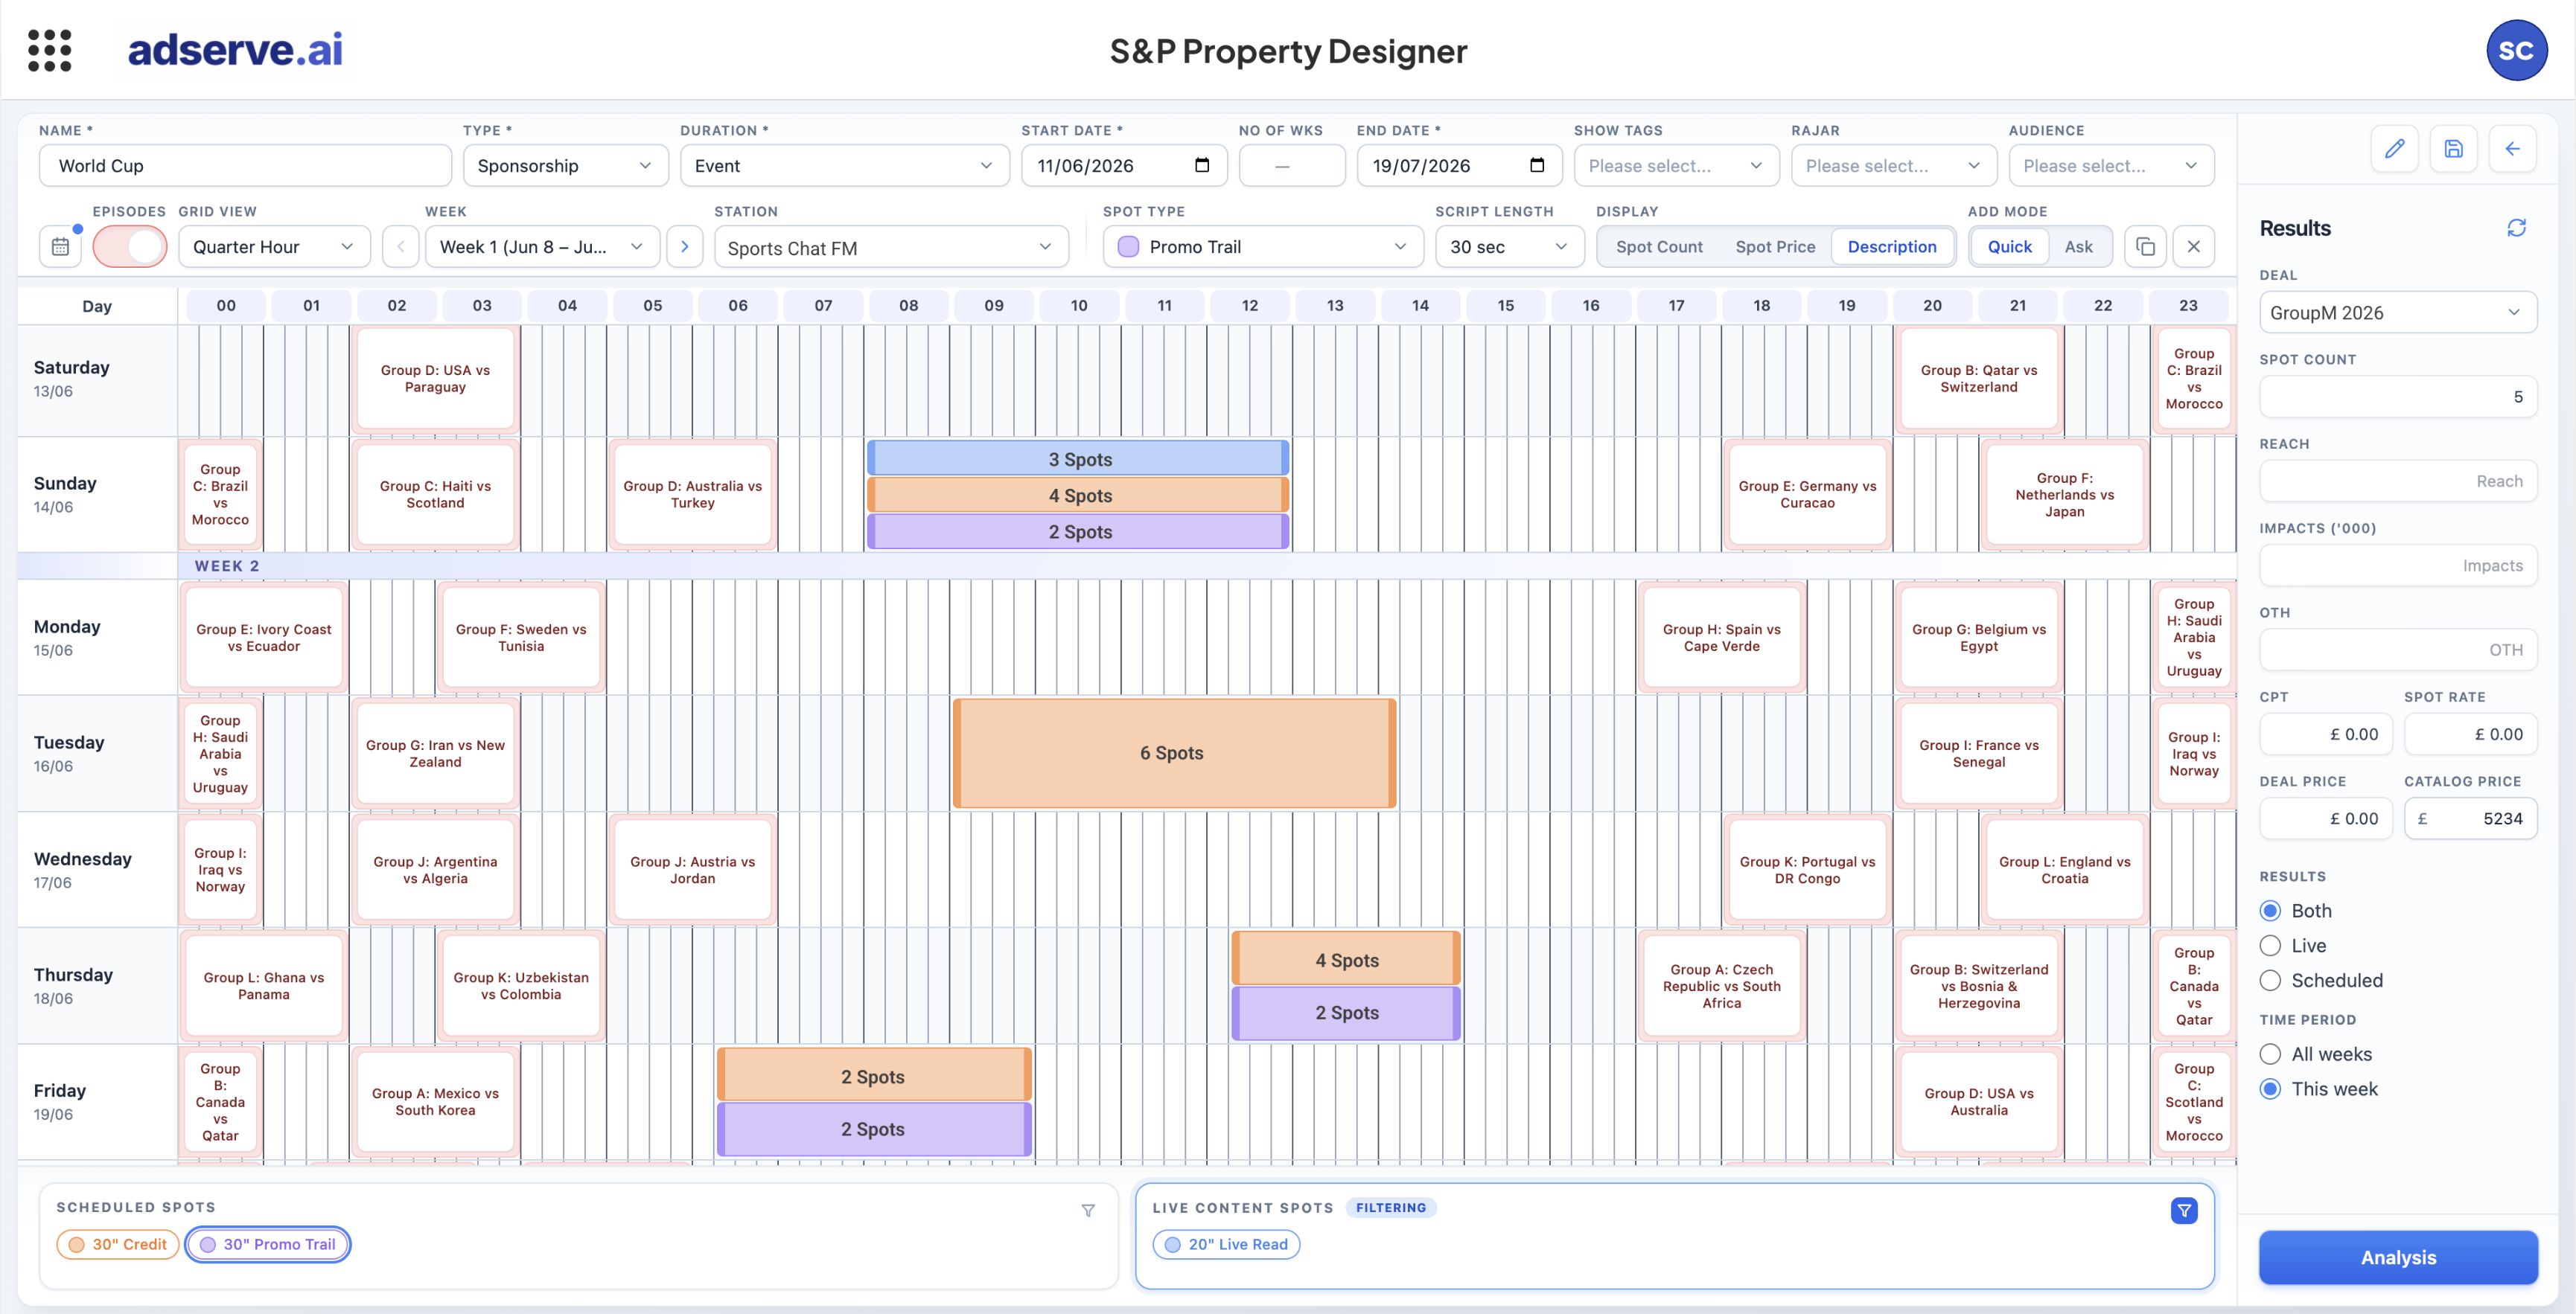Open the Station Sports Chat FM dropdown
Viewport: 2576px width, 1314px height.
tap(891, 247)
